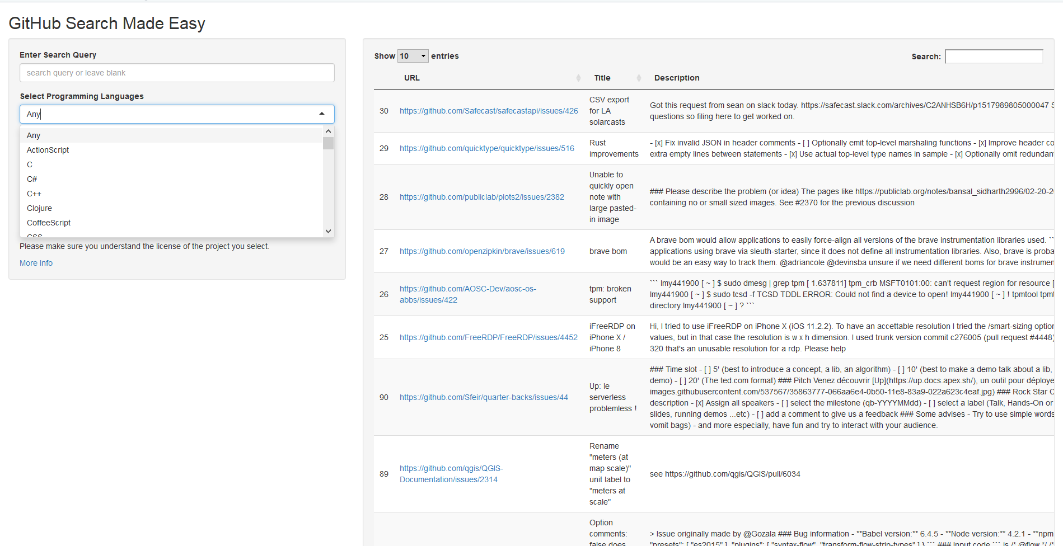Choose C from the language list
This screenshot has width=1063, height=546.
(172, 164)
